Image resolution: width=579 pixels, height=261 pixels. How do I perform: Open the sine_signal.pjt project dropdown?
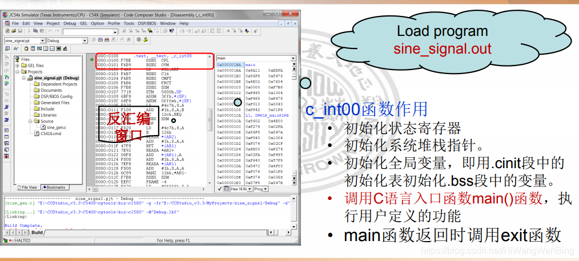42,40
